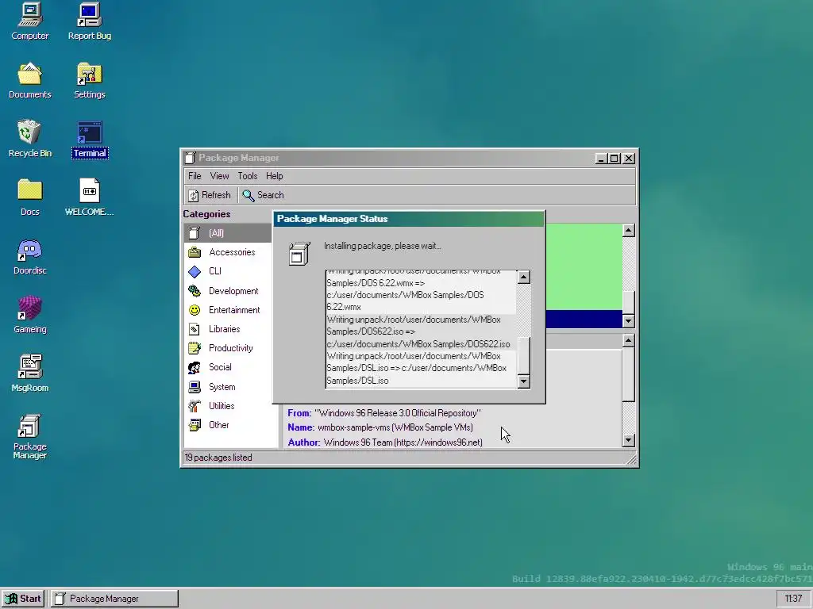The image size is (813, 609).
Task: Click the DOS622.iso log entry
Action: (x=421, y=332)
